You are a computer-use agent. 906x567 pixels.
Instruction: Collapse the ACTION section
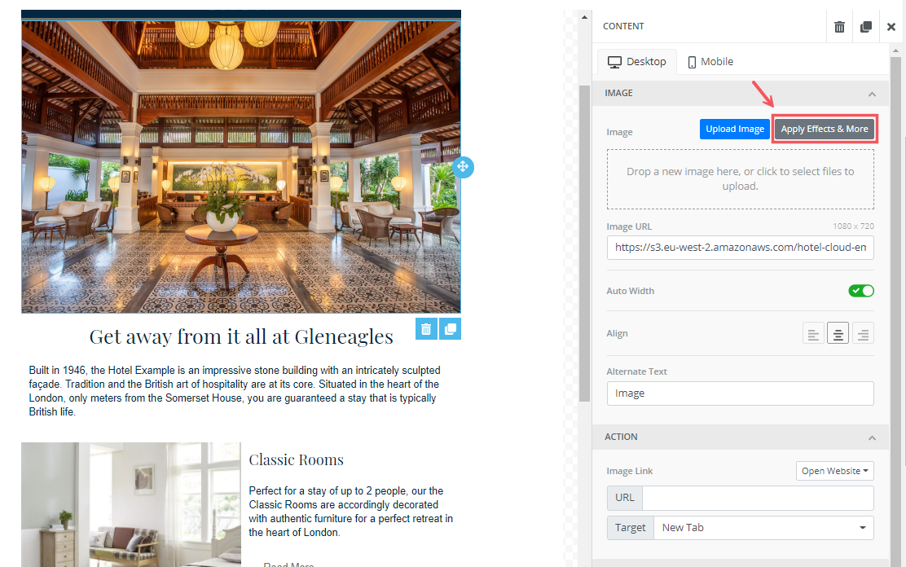pos(872,437)
